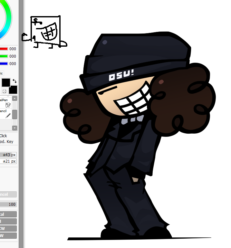Select the SelPen tool

click(x=6, y=103)
